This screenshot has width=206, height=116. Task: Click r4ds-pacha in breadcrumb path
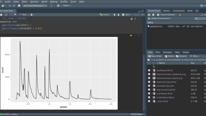[189, 60]
